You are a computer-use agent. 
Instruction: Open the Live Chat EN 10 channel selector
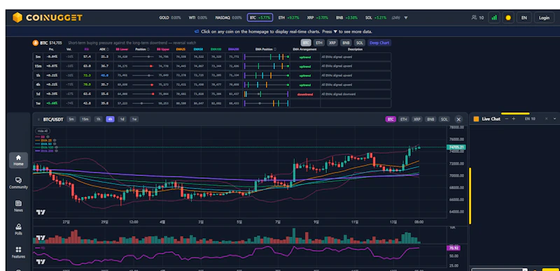pos(530,119)
